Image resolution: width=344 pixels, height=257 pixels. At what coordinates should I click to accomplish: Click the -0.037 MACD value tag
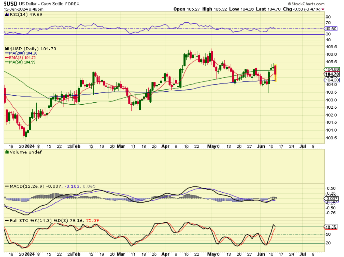(331, 198)
